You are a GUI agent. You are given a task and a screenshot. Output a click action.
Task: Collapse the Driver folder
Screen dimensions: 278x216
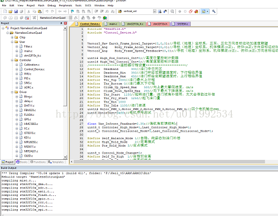click(12, 92)
